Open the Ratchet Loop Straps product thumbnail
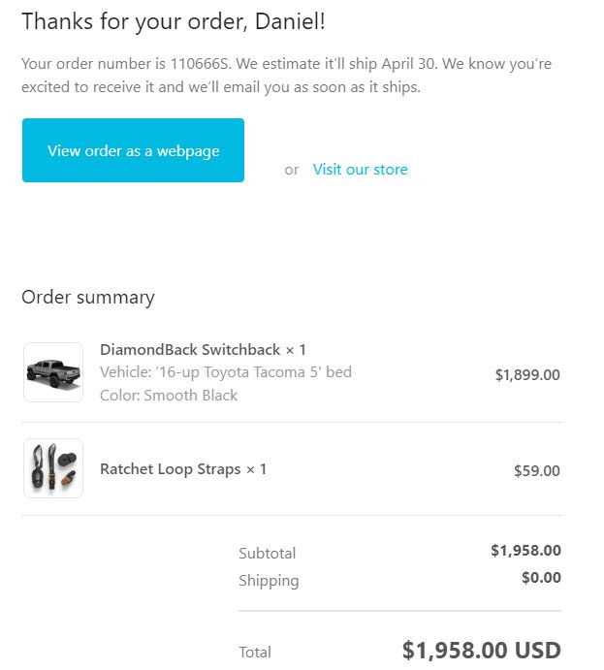 [53, 468]
